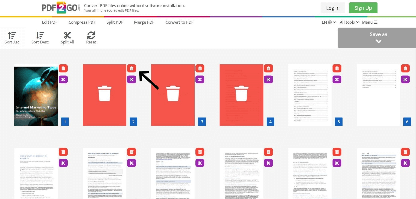Split after page 1 with scissors
This screenshot has width=416, height=199.
coord(63,79)
